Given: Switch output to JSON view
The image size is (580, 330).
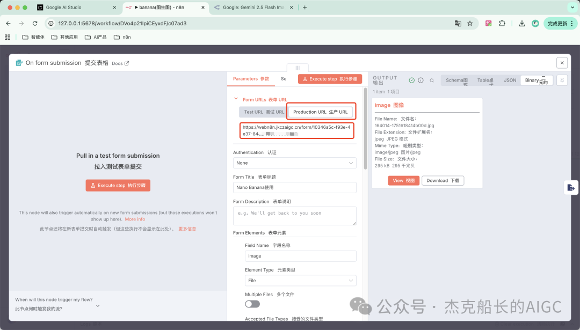Looking at the screenshot, I should [x=510, y=80].
